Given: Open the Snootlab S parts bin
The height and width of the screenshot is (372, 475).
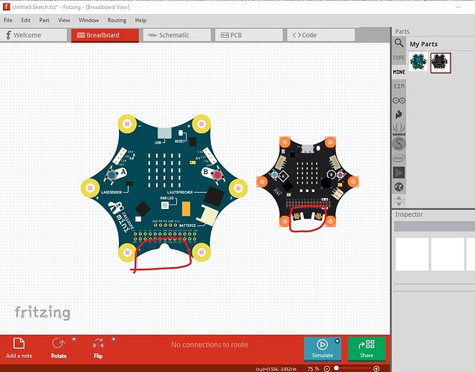Looking at the screenshot, I should [399, 144].
